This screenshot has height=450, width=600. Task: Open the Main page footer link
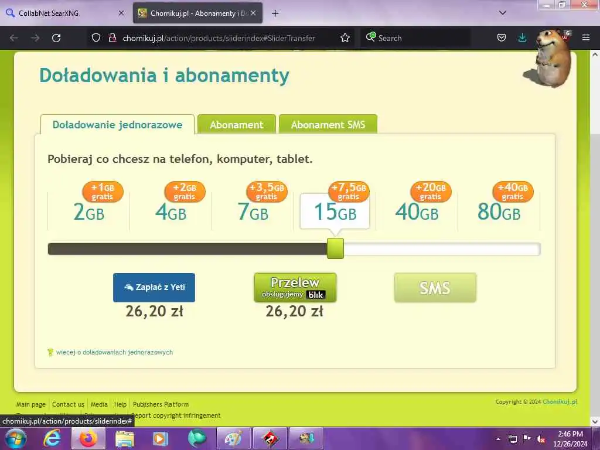point(30,404)
